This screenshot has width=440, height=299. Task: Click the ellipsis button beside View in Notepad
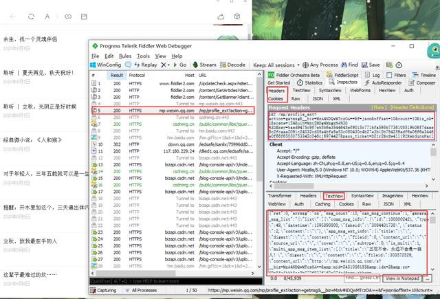(428, 278)
